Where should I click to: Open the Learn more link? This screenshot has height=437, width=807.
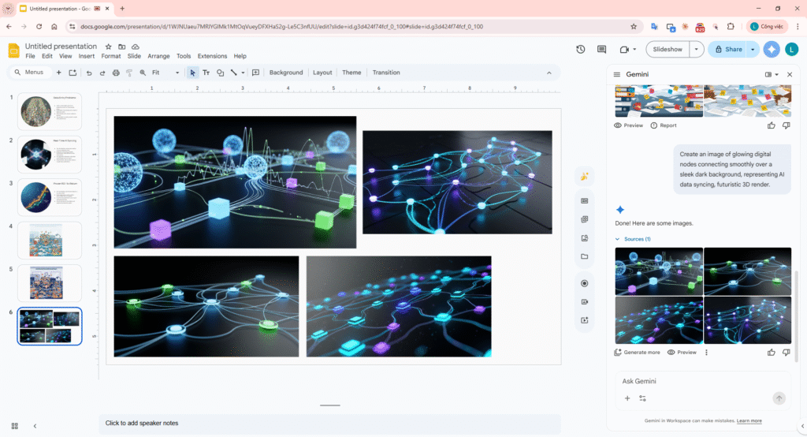tap(749, 421)
